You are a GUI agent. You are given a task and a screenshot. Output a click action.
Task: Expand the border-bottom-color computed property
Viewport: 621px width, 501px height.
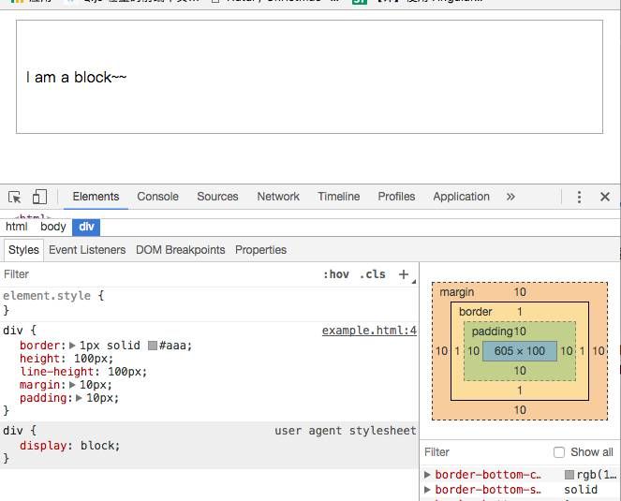coord(427,474)
